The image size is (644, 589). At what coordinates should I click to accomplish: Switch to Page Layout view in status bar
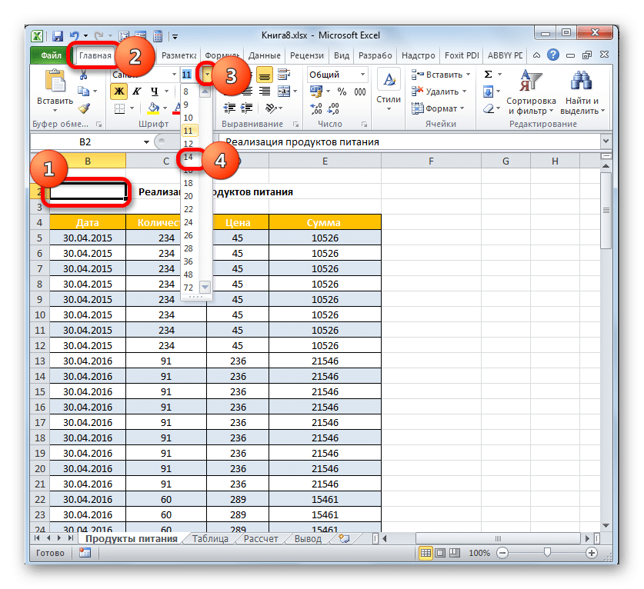coord(440,553)
